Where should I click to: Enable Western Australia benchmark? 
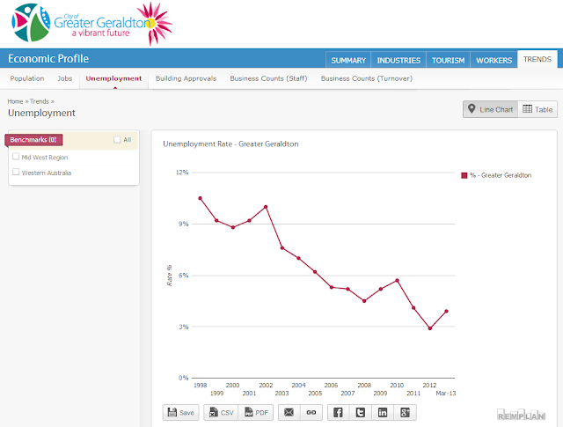pyautogui.click(x=16, y=172)
